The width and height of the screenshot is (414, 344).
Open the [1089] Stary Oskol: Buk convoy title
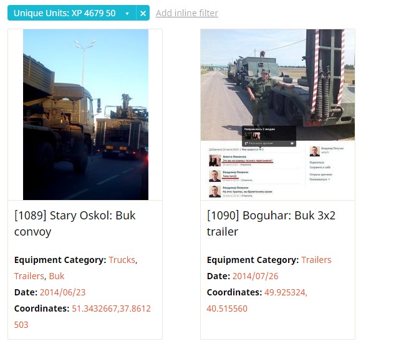[x=75, y=224]
